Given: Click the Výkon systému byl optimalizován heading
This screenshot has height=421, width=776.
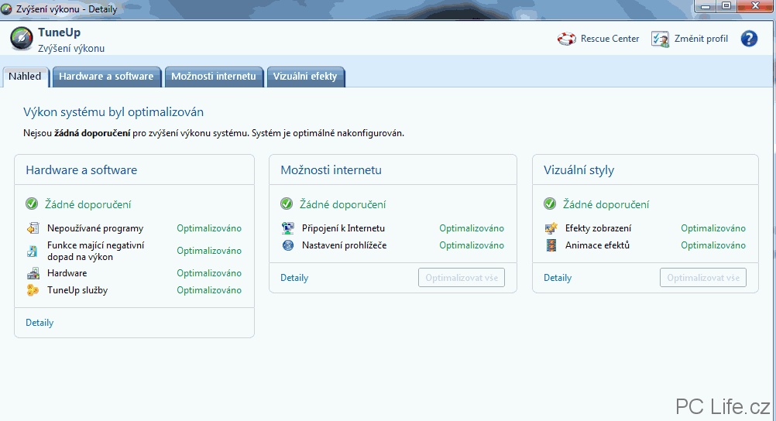Looking at the screenshot, I should [113, 112].
